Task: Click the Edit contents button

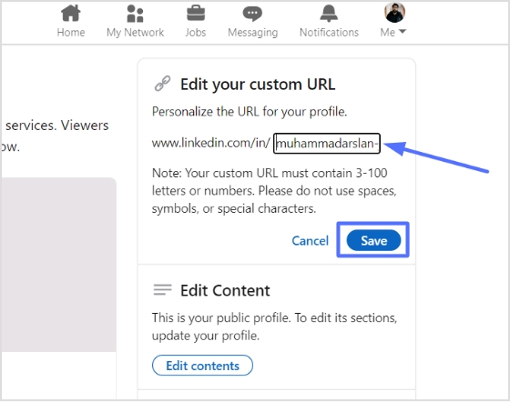Action: 202,366
